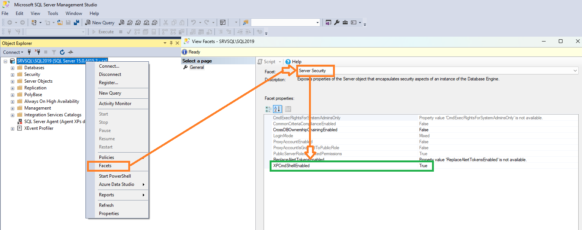Expand the PolyBase folder
The height and width of the screenshot is (230, 582).
pos(12,95)
